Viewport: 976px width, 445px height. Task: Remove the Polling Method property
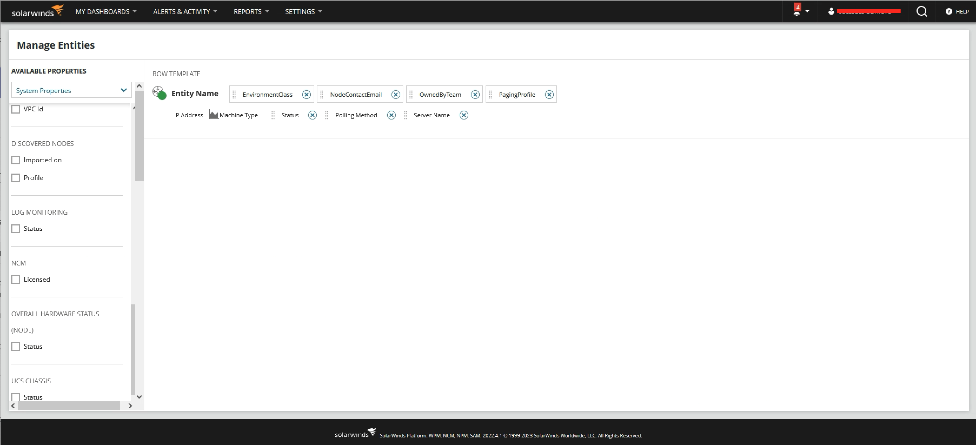click(x=391, y=115)
